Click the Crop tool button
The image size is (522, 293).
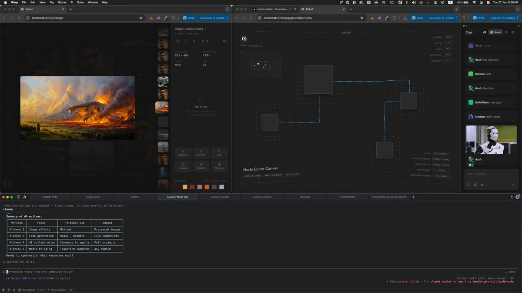(219, 153)
